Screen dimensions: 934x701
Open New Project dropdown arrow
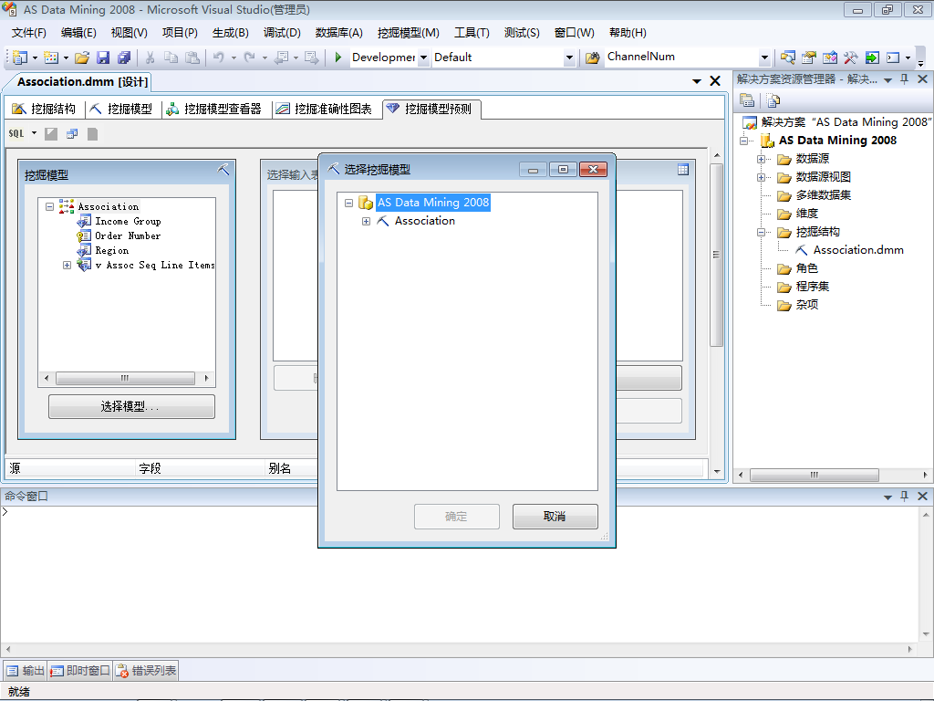point(35,58)
